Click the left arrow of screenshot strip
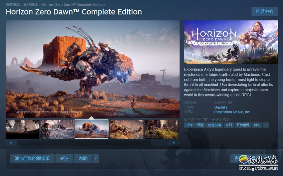 pos(11,143)
